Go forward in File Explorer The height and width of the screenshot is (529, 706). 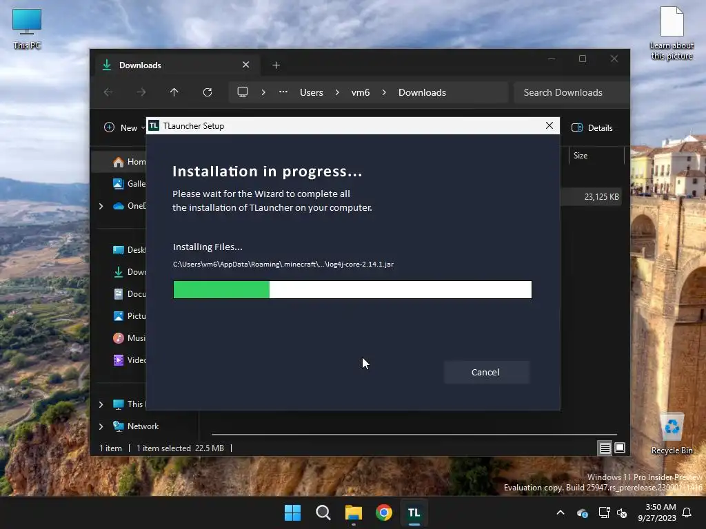click(x=141, y=92)
